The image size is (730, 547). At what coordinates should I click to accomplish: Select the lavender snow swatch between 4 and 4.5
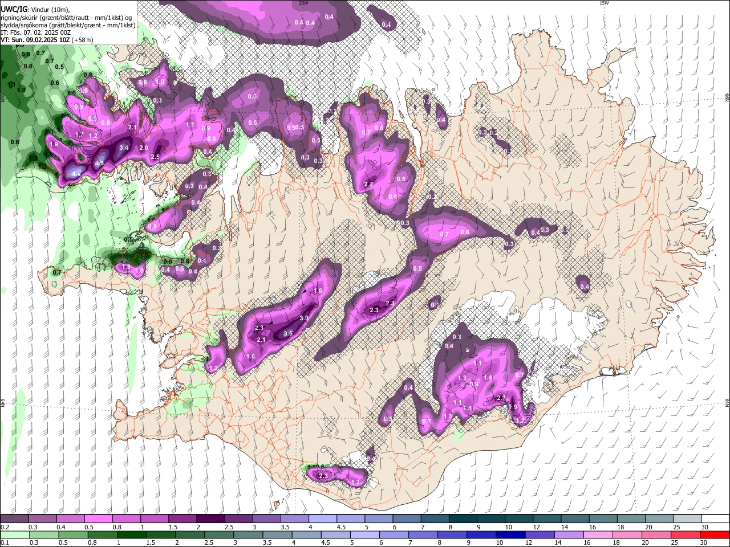point(323,519)
